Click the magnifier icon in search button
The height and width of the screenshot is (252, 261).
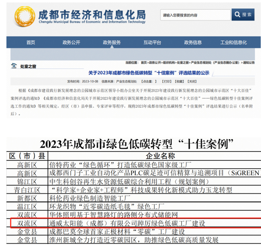point(237,15)
